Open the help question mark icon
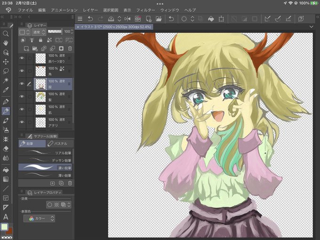Screen dimensions: 320x240 (301, 19)
